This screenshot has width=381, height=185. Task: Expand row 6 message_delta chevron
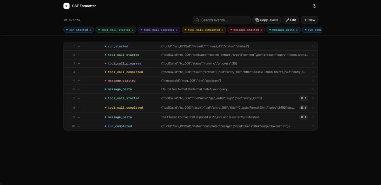click(313, 89)
